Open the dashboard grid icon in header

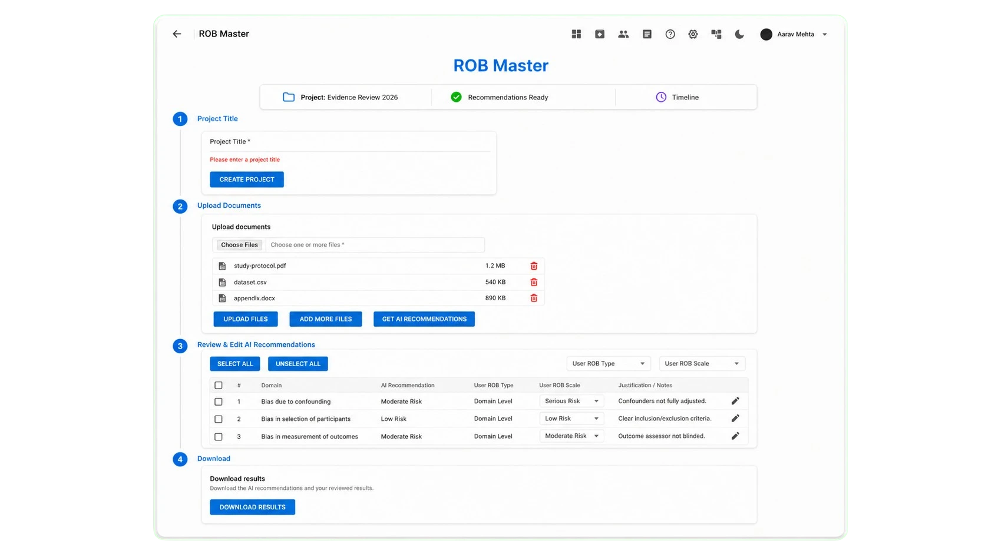576,34
